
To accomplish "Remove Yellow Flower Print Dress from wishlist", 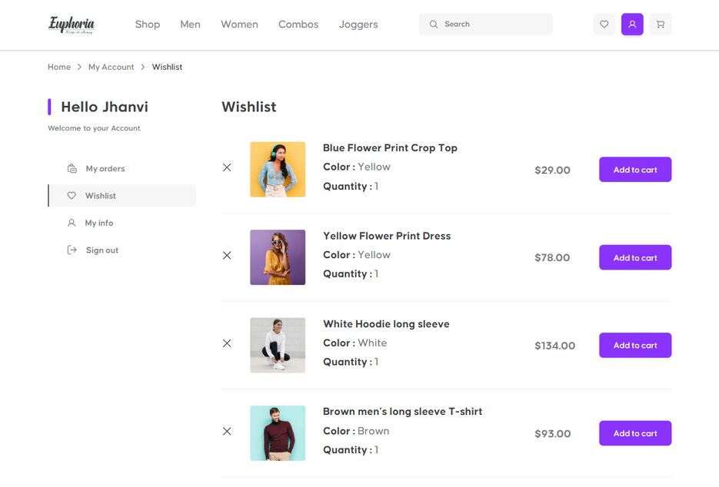I will [227, 256].
